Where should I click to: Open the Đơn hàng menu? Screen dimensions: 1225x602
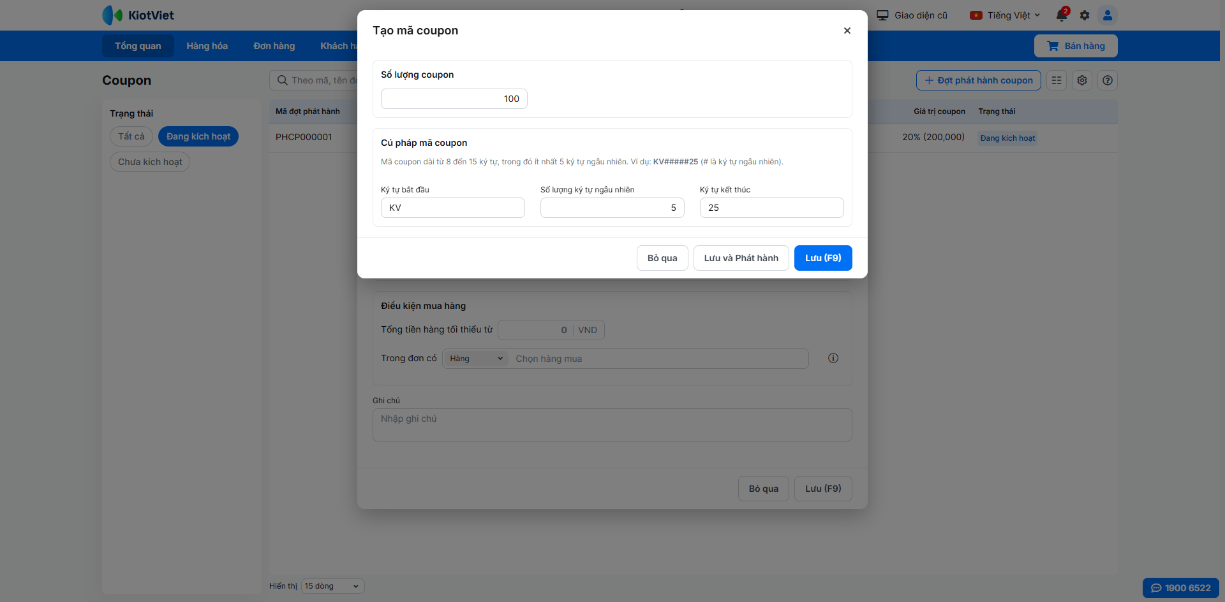click(x=274, y=46)
